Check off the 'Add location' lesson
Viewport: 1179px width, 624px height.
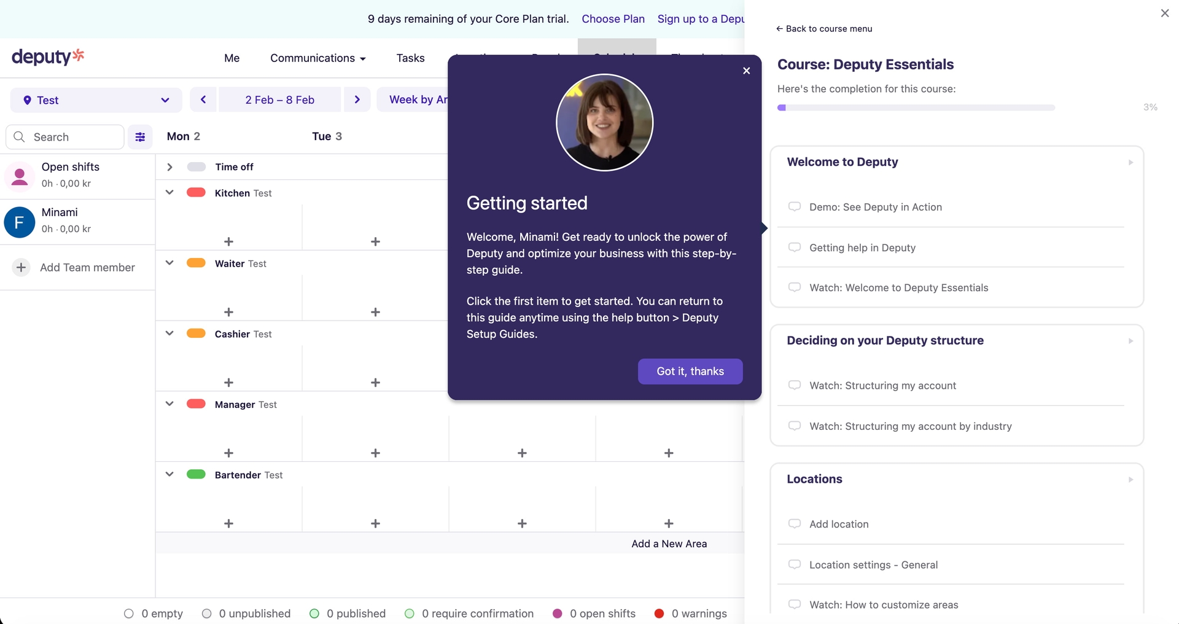pos(795,524)
